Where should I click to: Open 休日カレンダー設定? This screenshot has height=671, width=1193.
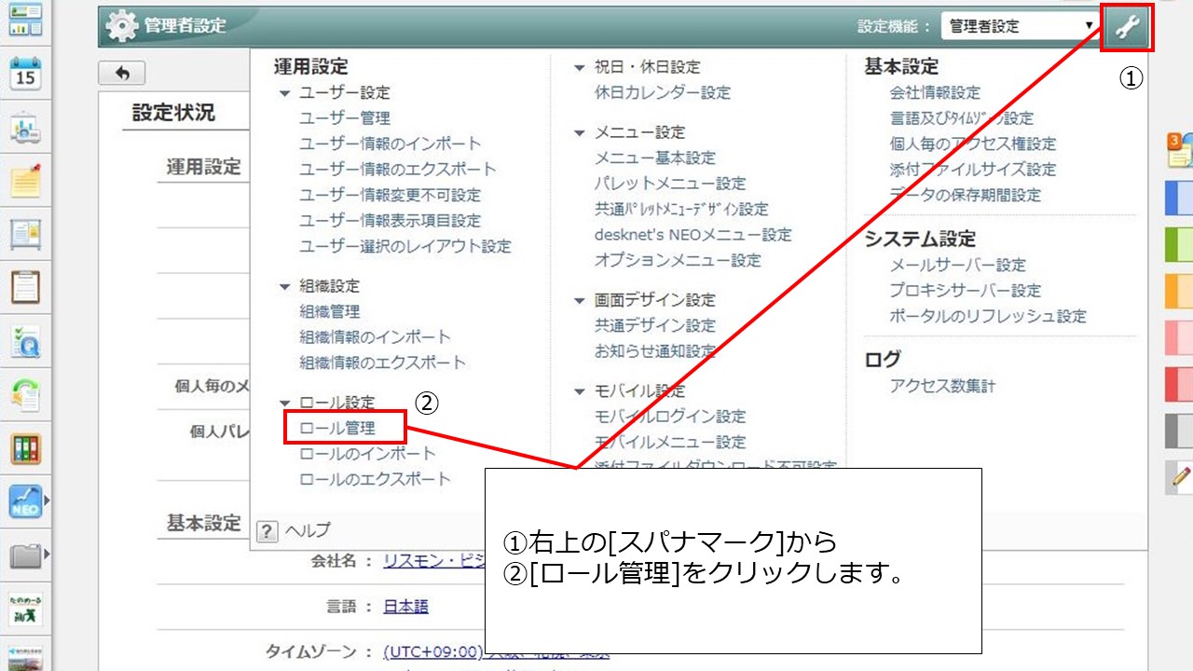coord(663,92)
